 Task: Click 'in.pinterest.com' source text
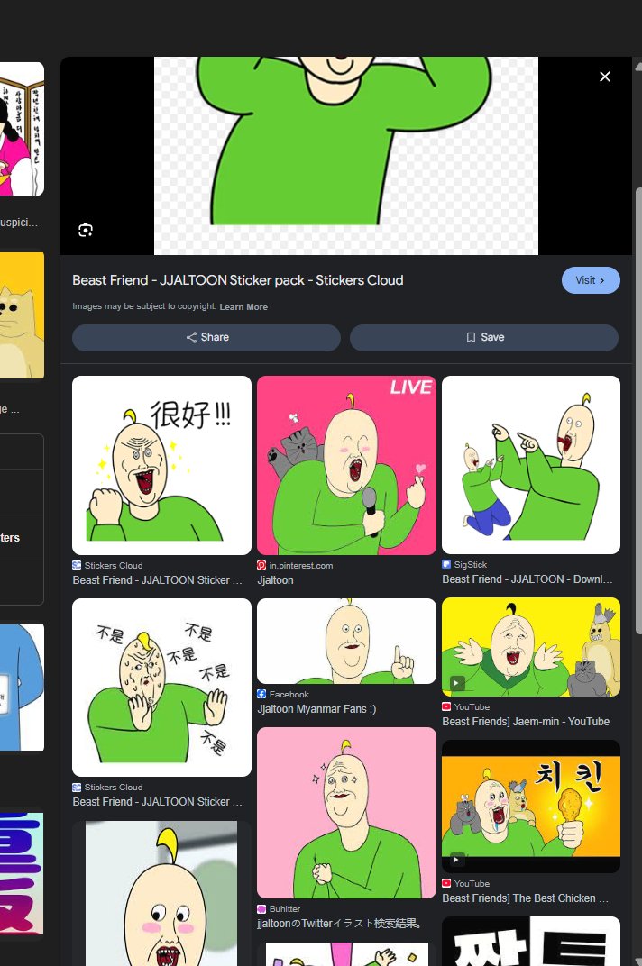pyautogui.click(x=301, y=566)
